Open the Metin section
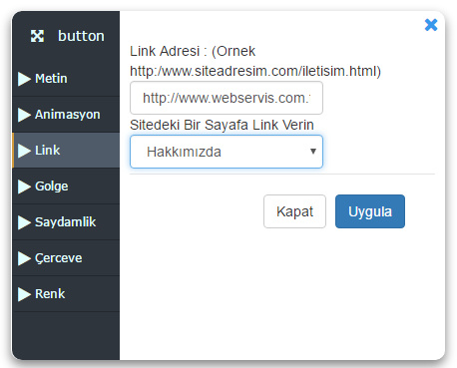The height and width of the screenshot is (368, 457). (66, 79)
